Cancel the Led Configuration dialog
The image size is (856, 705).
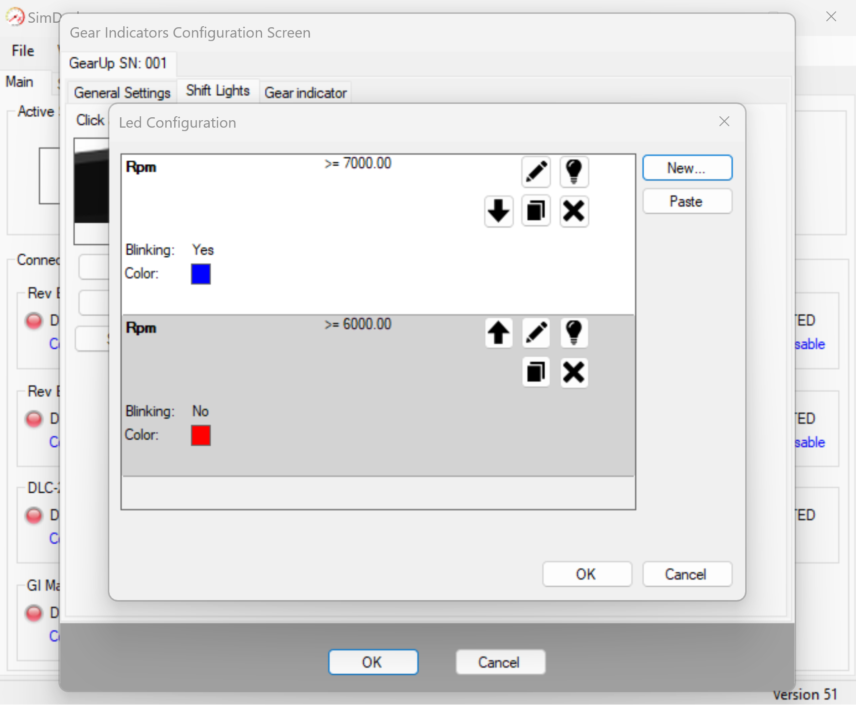coord(687,574)
